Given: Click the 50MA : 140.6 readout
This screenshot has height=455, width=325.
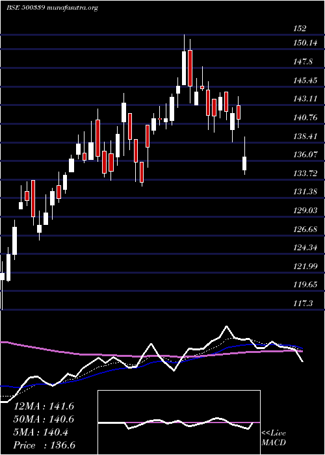Looking at the screenshot, I should click(x=44, y=419).
